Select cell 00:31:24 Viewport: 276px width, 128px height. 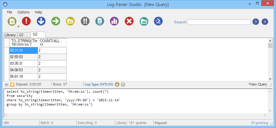pos(24,50)
